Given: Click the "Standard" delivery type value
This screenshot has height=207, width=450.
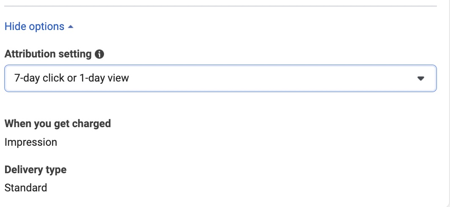Looking at the screenshot, I should (25, 188).
